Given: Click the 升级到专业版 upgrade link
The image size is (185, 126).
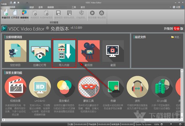Looking at the screenshot, I should pos(174,28).
